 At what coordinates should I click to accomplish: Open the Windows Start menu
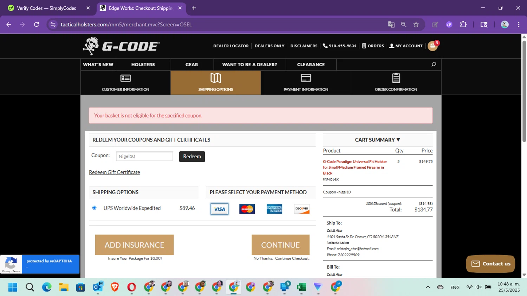13,287
